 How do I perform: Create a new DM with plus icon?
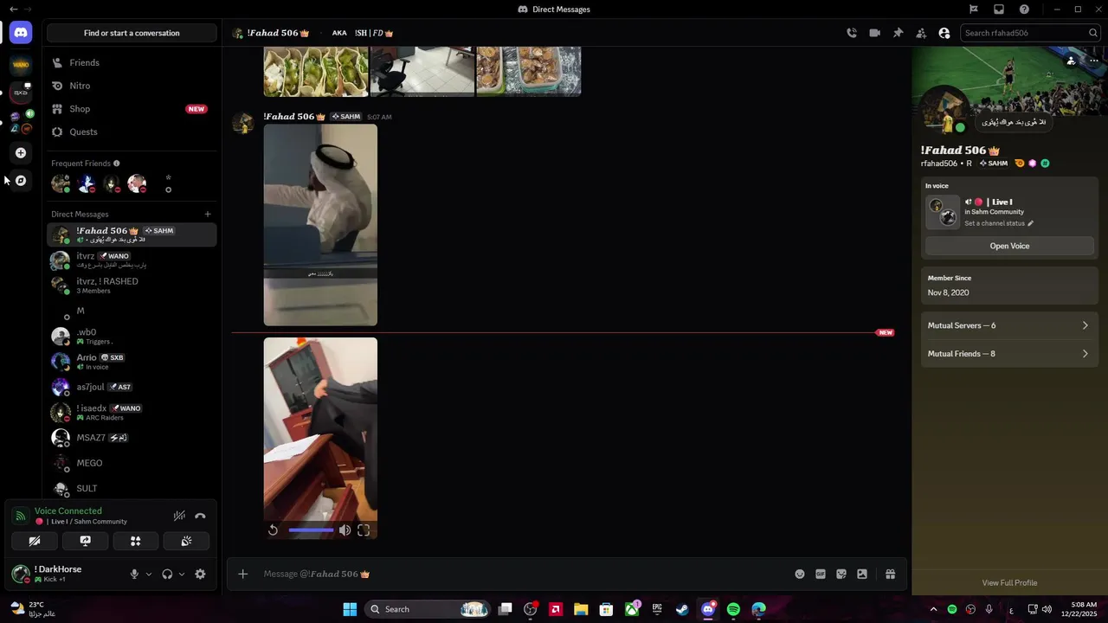click(208, 214)
